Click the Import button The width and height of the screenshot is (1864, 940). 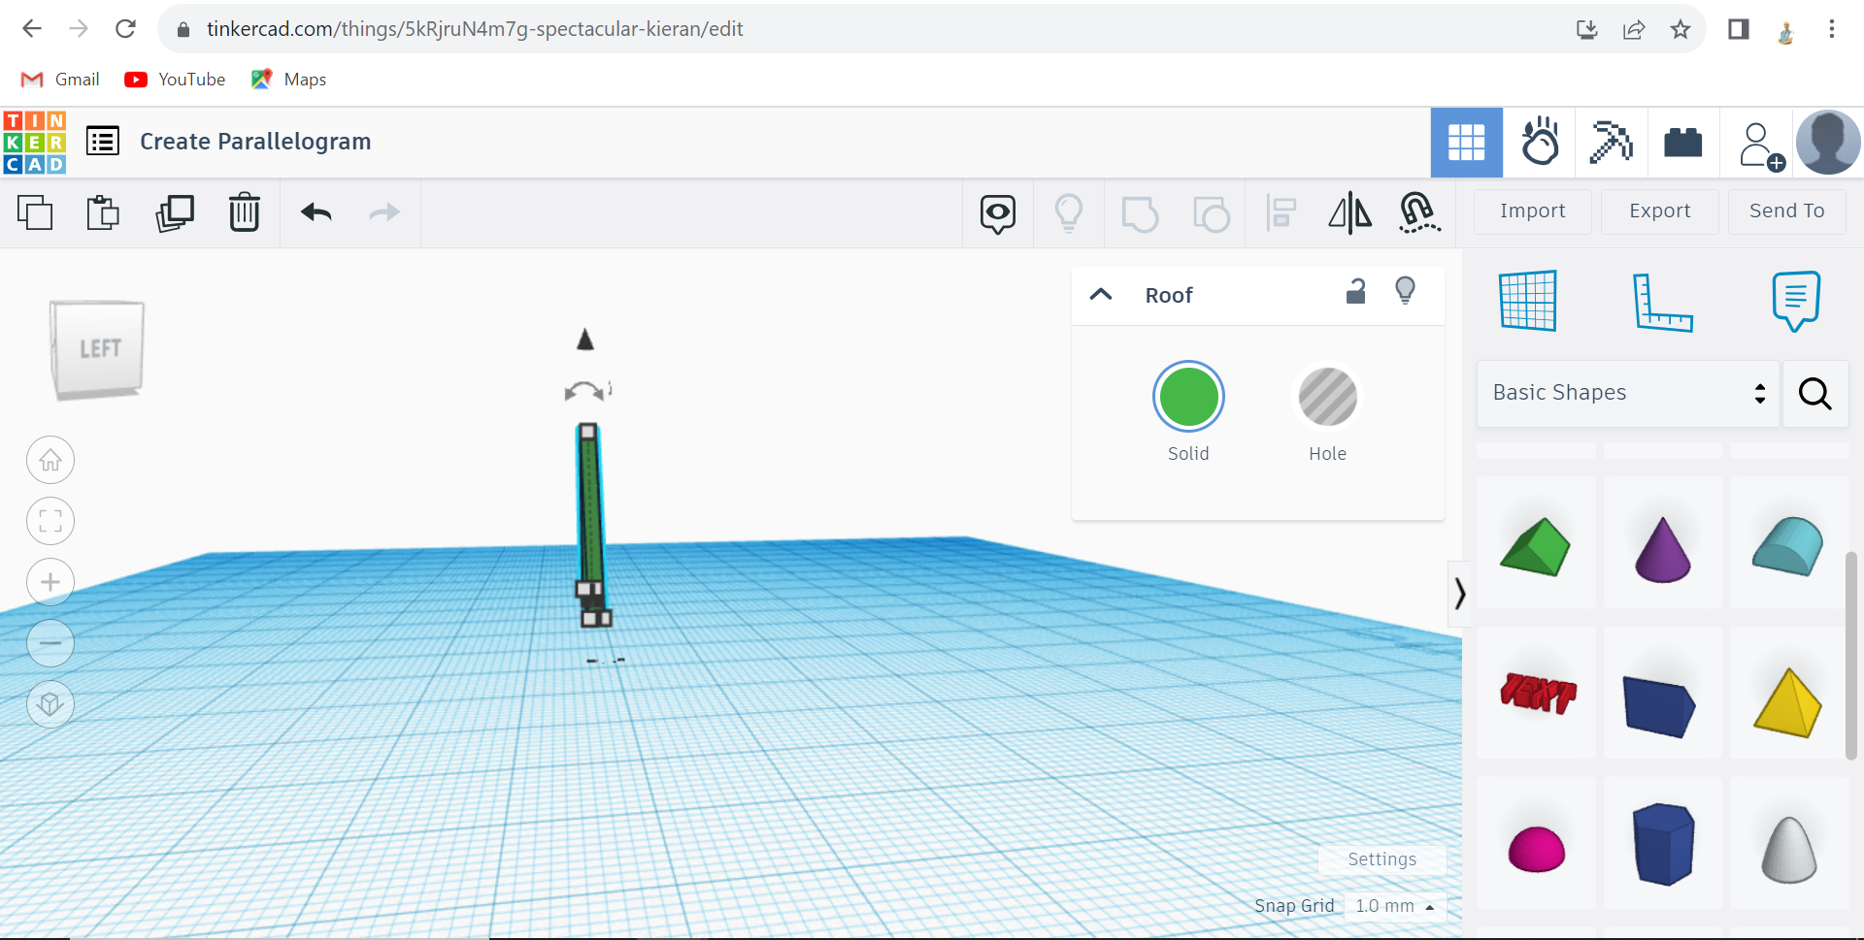[1532, 211]
